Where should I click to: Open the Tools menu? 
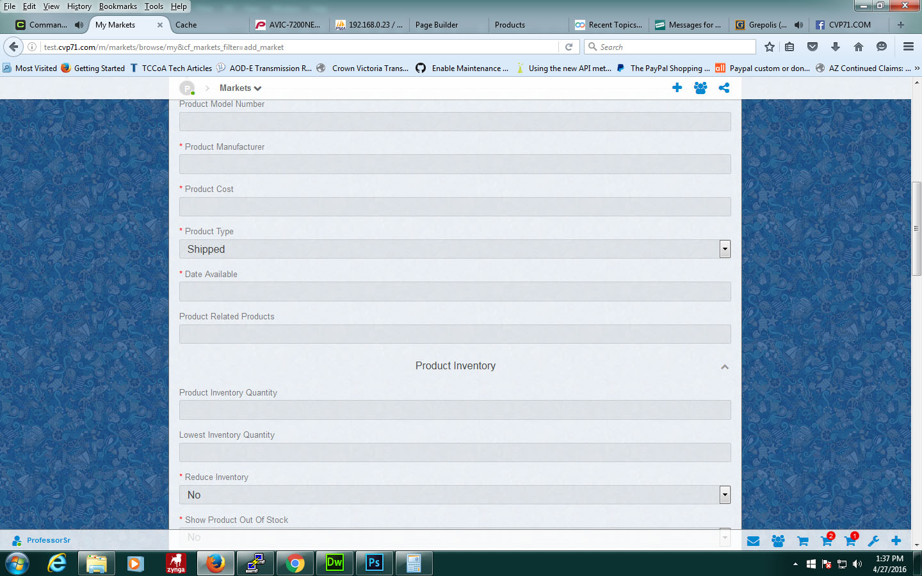coord(154,6)
